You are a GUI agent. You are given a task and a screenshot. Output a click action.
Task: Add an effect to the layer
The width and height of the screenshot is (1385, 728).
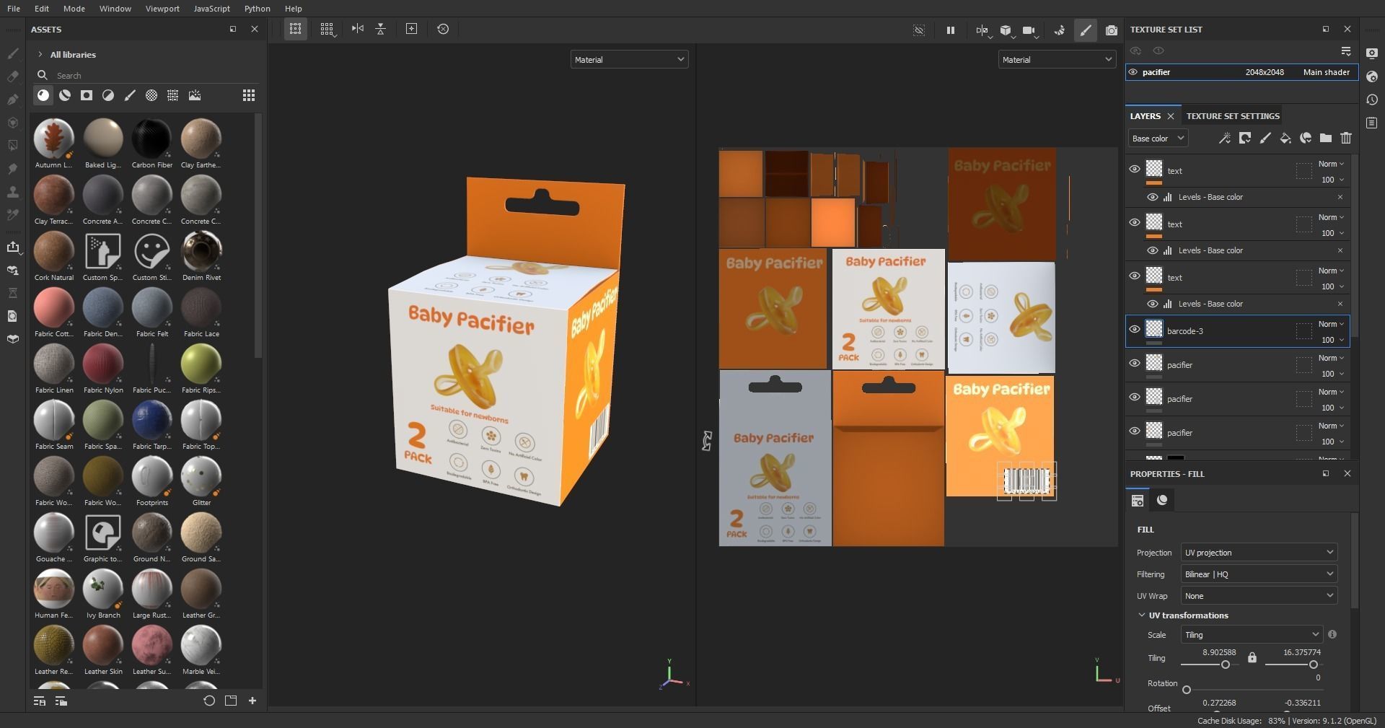[x=1224, y=139]
